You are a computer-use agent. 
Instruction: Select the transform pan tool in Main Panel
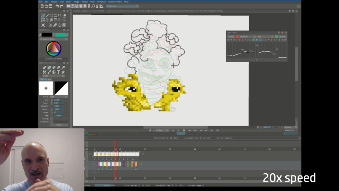43,25
